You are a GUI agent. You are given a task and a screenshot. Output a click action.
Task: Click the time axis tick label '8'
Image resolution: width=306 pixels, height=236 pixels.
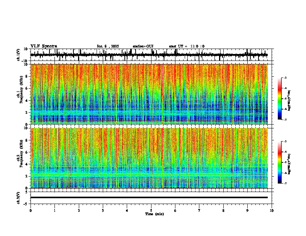[x=223, y=211]
